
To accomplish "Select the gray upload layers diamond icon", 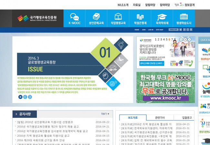I will [121, 60].
